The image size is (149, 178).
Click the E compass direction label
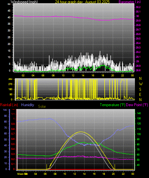(140, 95)
